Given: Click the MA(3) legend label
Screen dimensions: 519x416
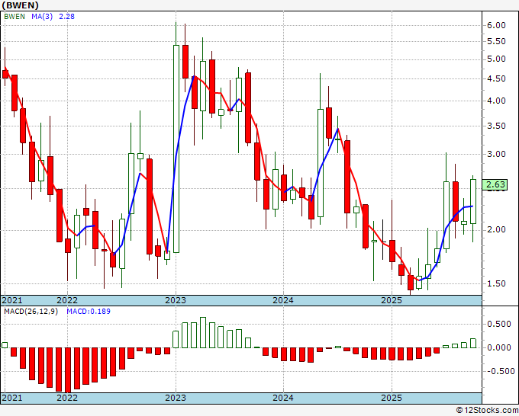Looking at the screenshot, I should pos(42,16).
